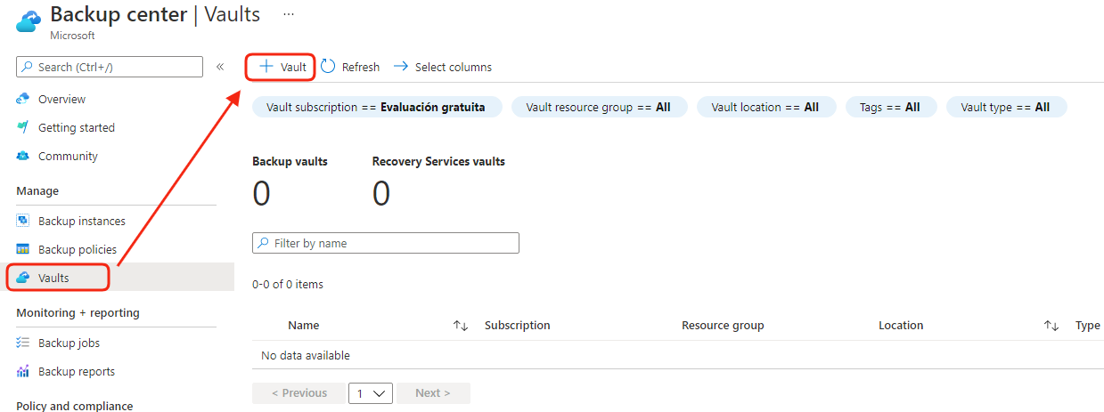
Task: Click the Name column header
Action: 304,326
